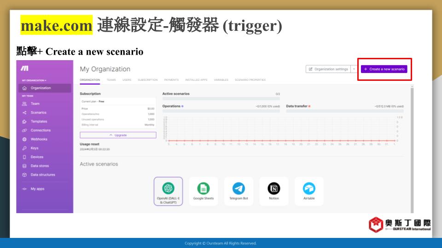Open the Data stores sidebar label
The width and height of the screenshot is (442, 248).
pos(40,166)
